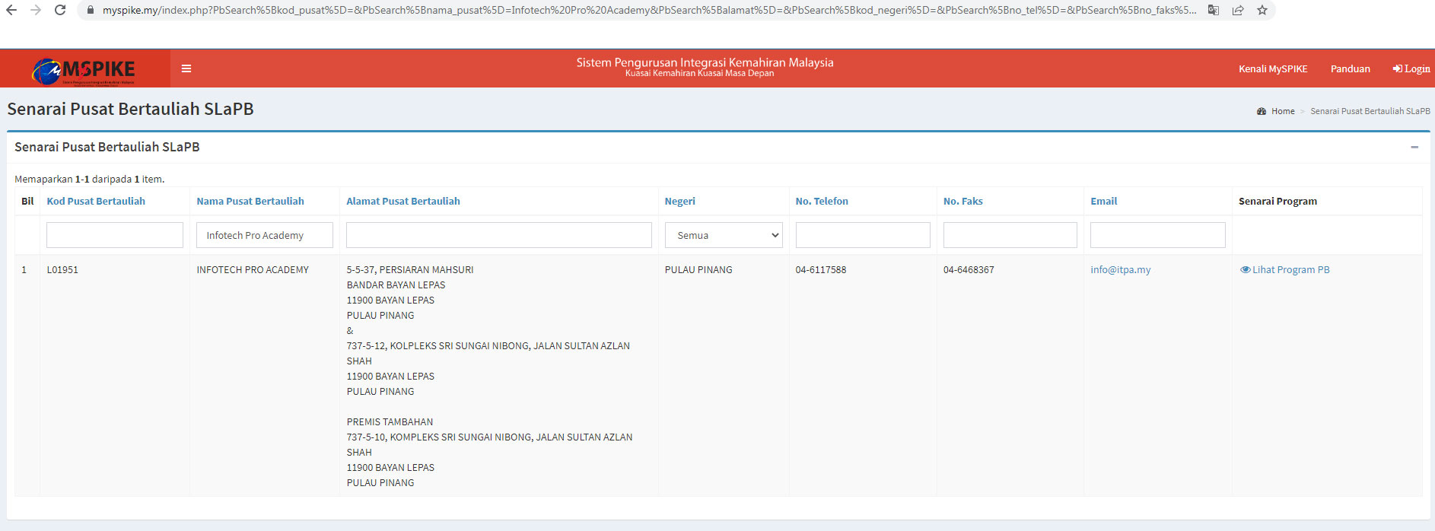The height and width of the screenshot is (531, 1435).
Task: Click the No. Telefon filter field
Action: point(863,235)
